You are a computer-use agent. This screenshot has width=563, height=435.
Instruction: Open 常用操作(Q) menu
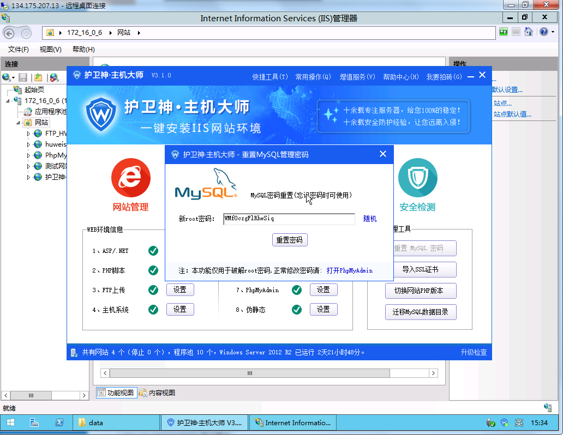click(313, 77)
